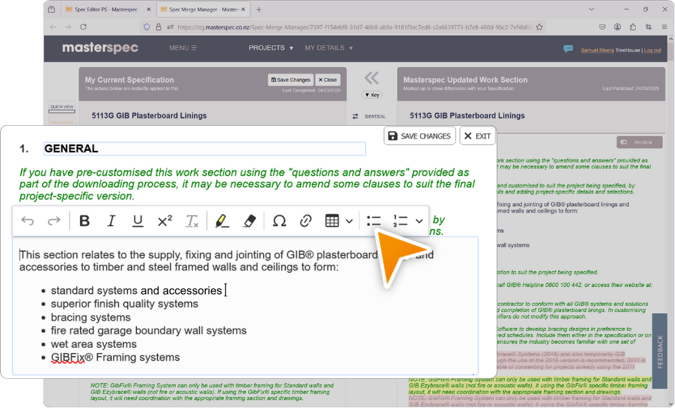Viewport: 675px width, 408px height.
Task: Open a new browser tab
Action: pos(259,9)
